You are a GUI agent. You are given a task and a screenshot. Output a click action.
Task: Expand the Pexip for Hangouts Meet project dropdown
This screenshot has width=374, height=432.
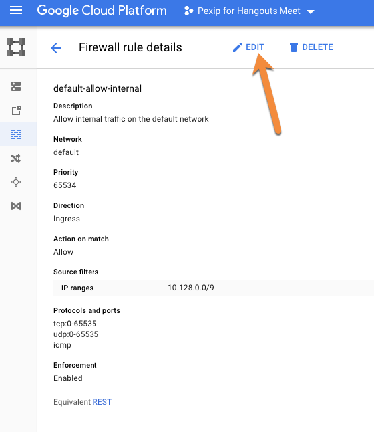coord(249,11)
